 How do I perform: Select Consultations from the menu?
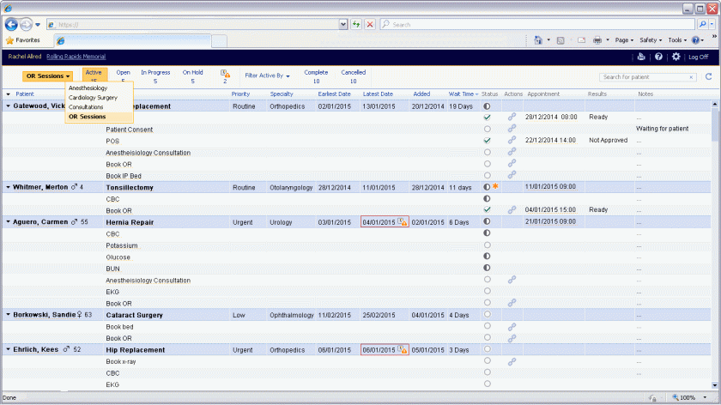pos(86,107)
